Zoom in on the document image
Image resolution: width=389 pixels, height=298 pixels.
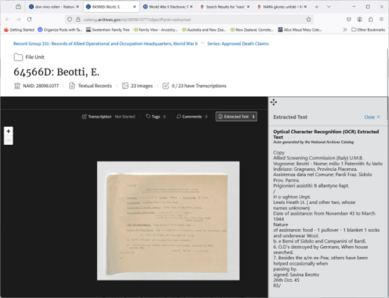(x=8, y=131)
